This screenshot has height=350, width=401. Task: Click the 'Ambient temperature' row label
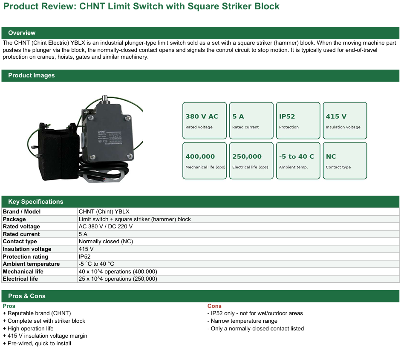coord(31,264)
